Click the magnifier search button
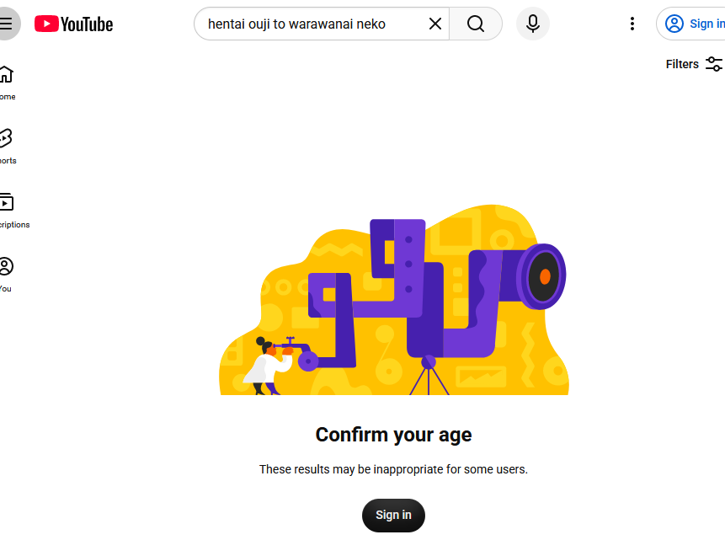Image resolution: width=725 pixels, height=540 pixels. coord(475,24)
